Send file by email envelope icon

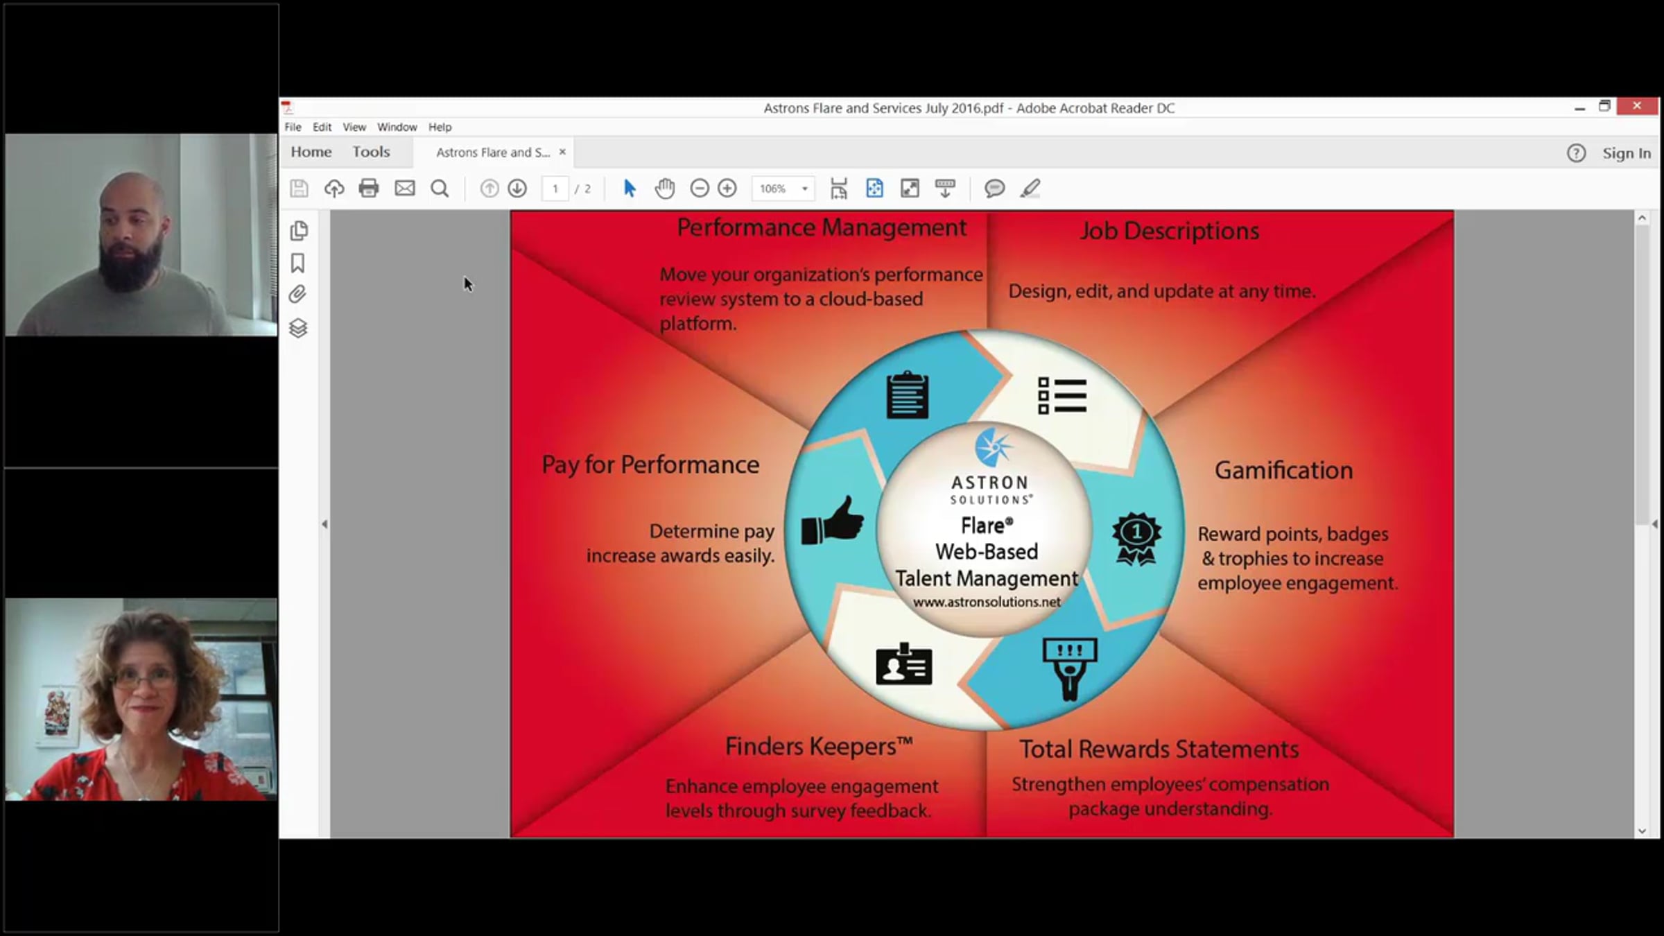click(405, 189)
